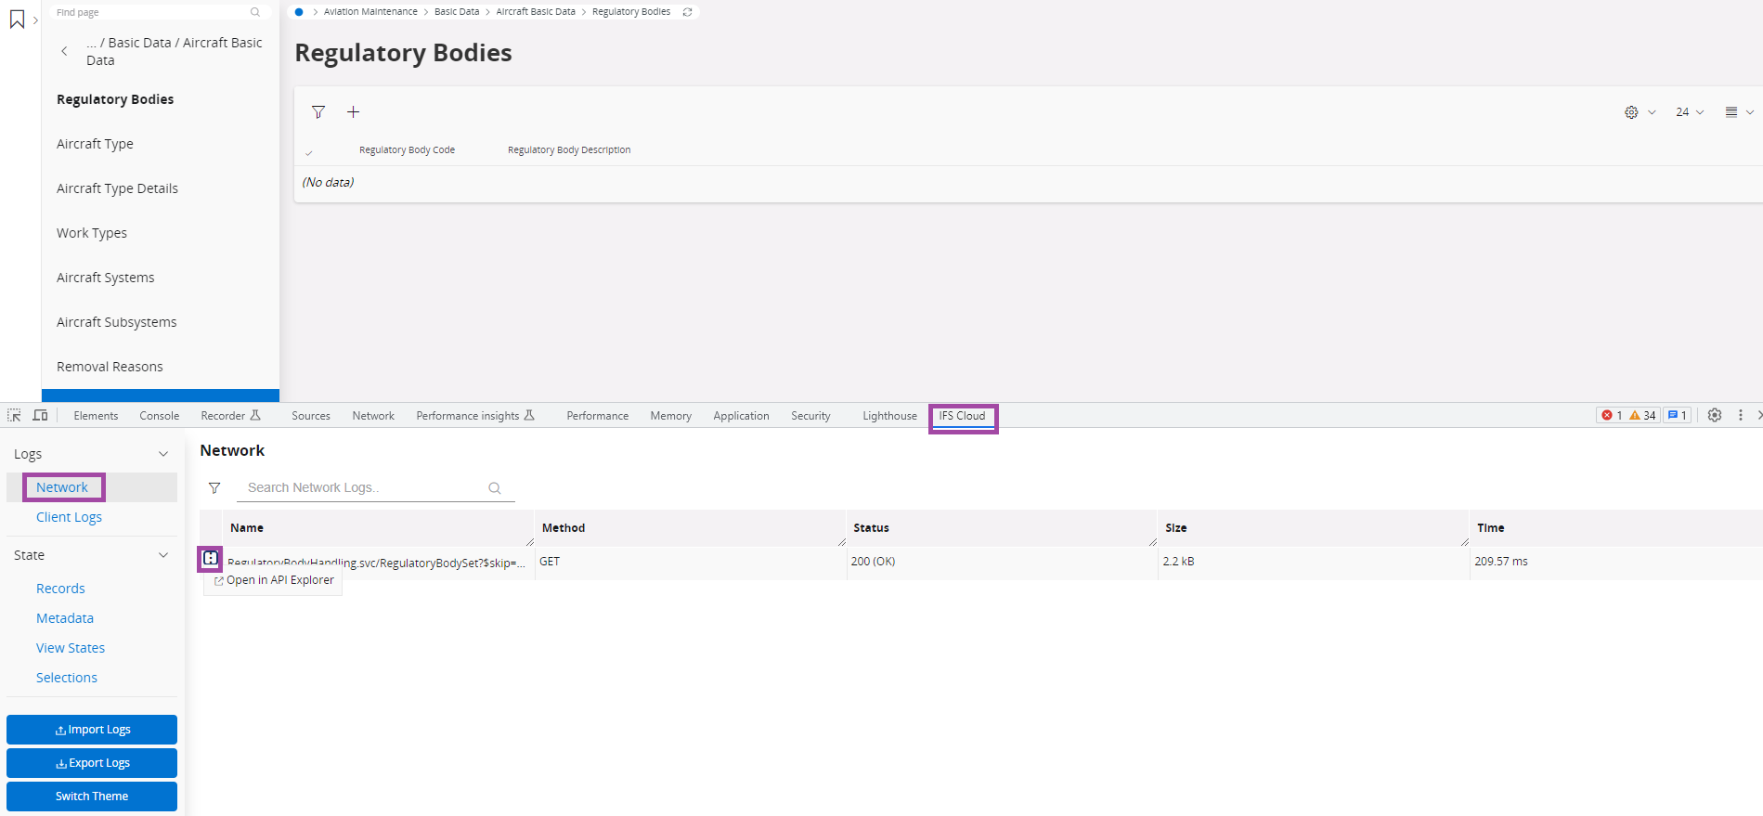
Task: Open the DevTools settings gear
Action: click(x=1715, y=415)
